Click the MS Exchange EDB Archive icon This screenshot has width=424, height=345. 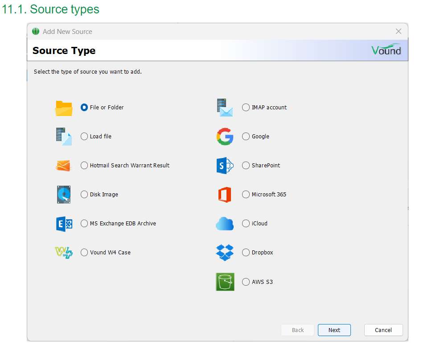point(64,224)
